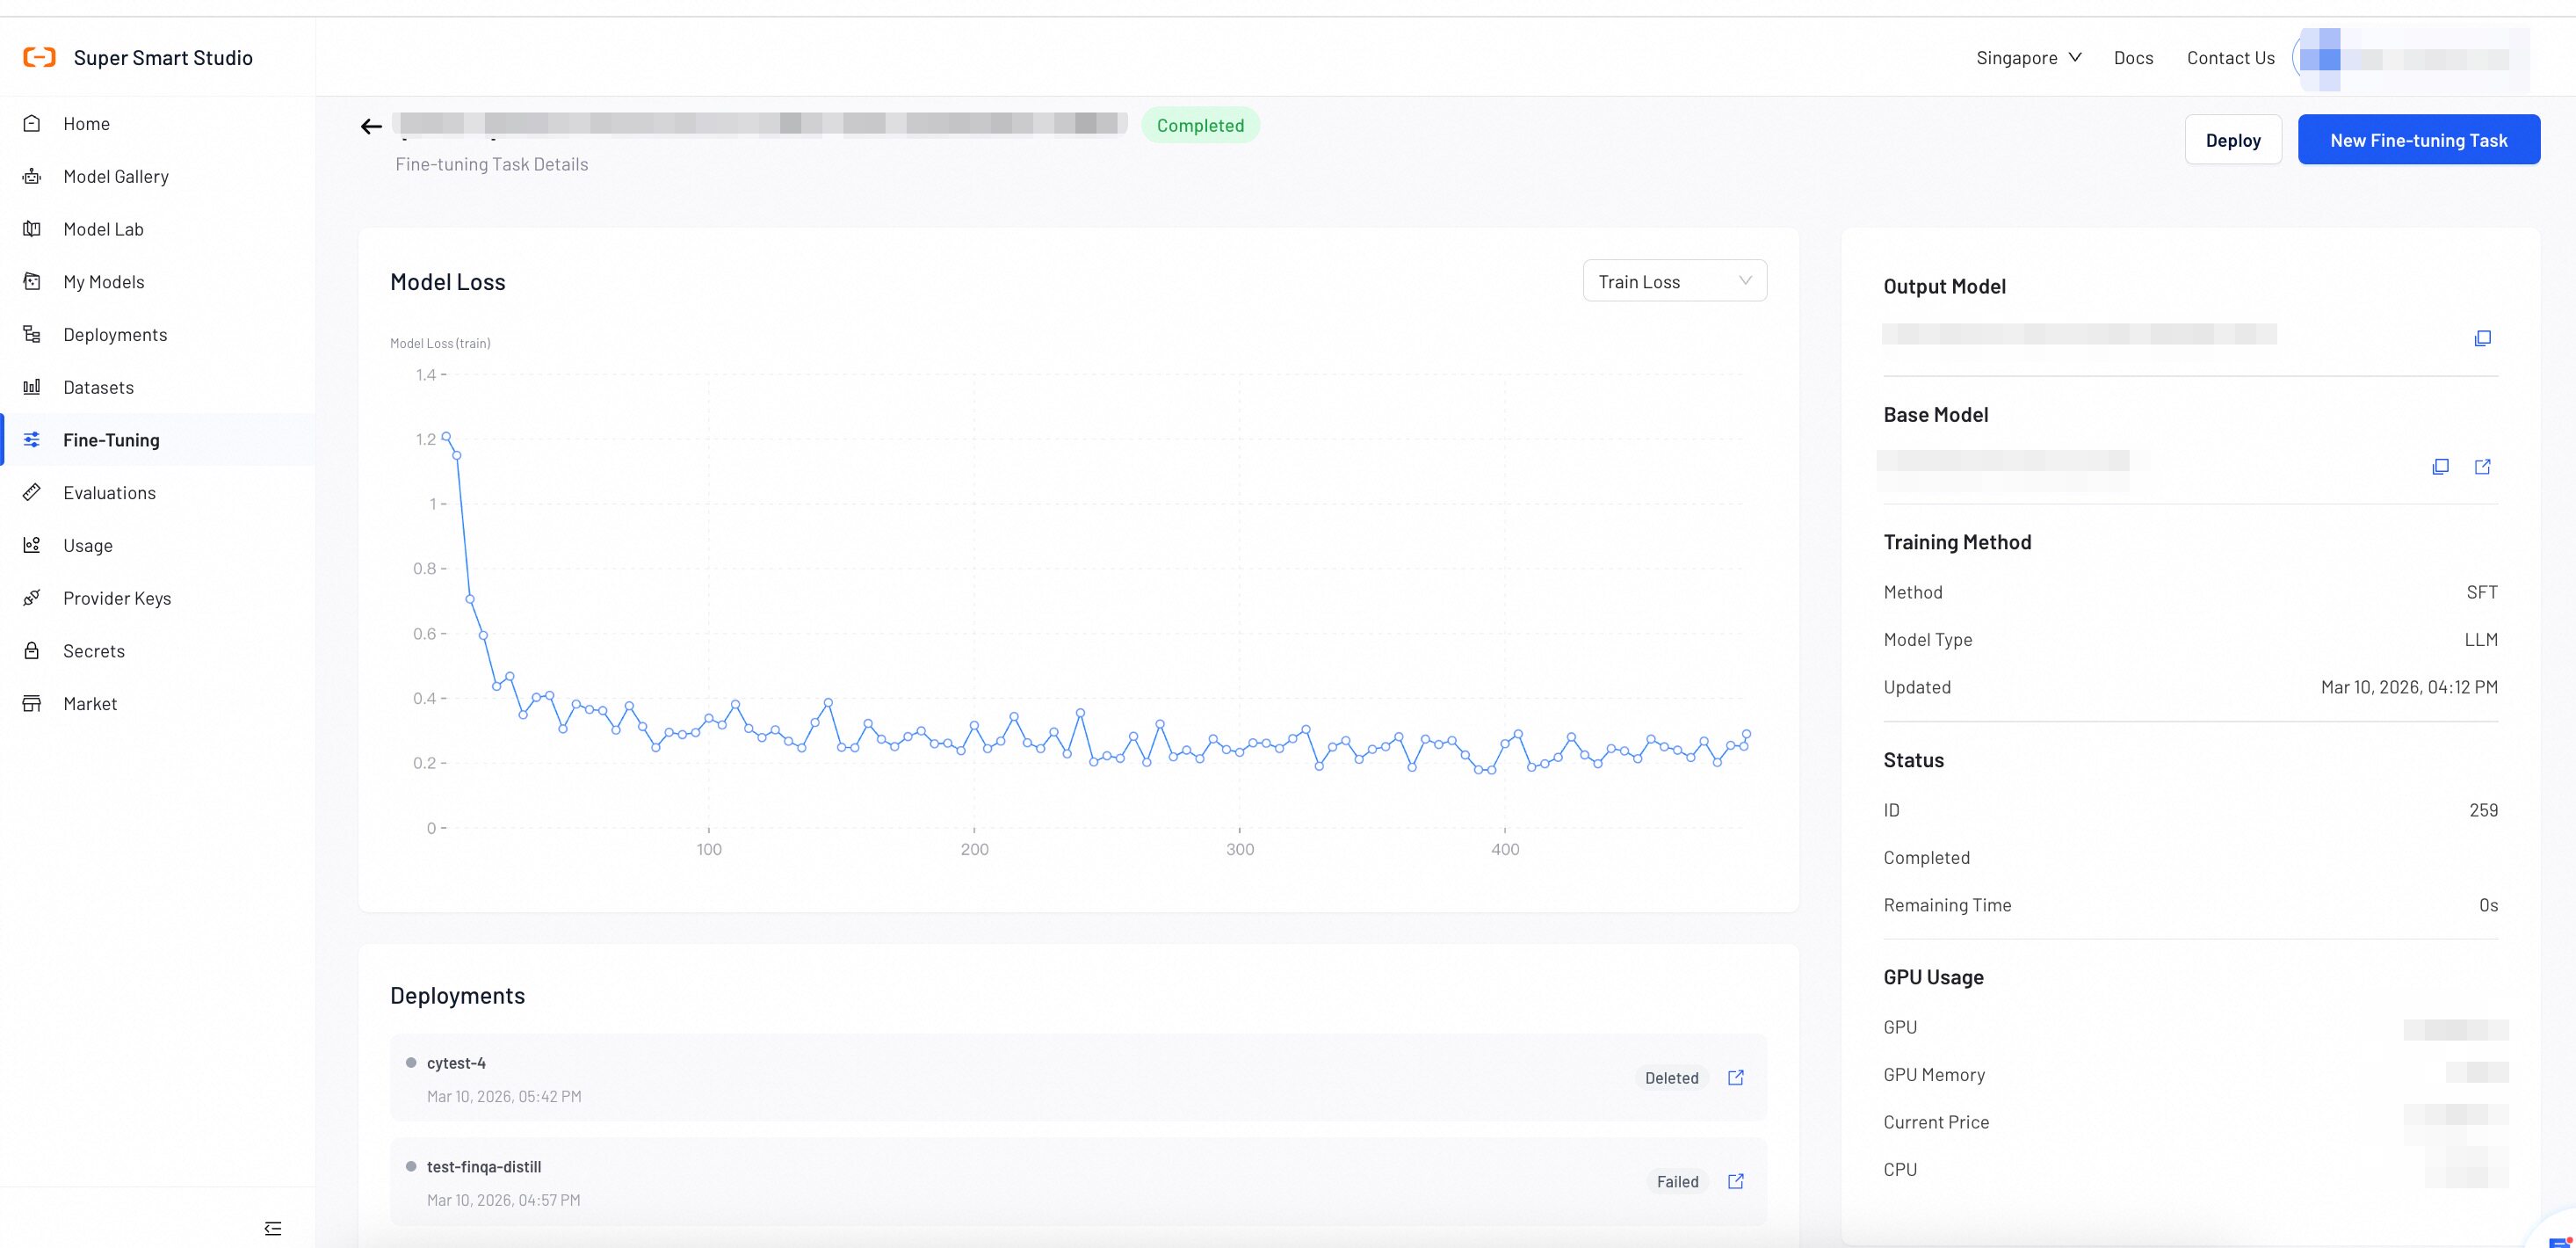Select the test-finqa-distill deployment name

click(484, 1166)
